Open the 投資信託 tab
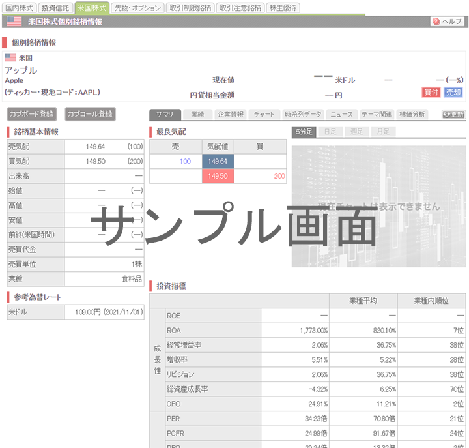469x448 pixels. pos(55,8)
